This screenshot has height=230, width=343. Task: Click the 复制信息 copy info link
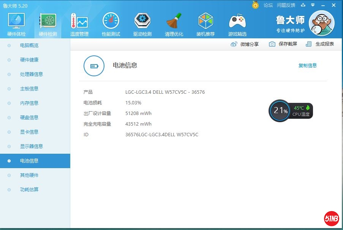tap(308, 65)
